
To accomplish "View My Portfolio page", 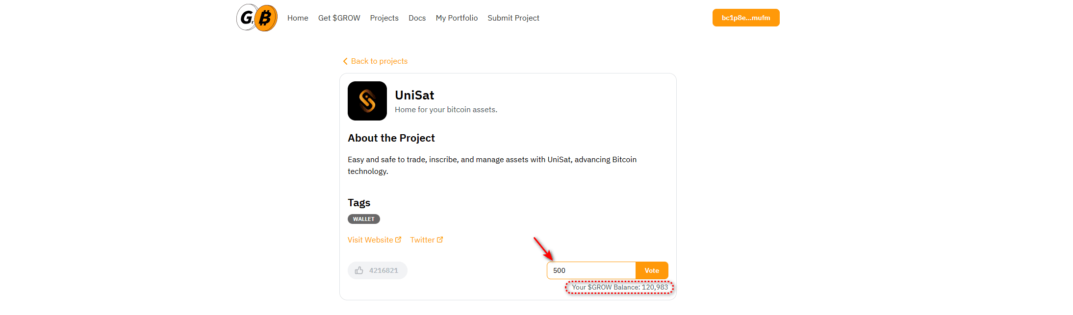I will pyautogui.click(x=457, y=18).
